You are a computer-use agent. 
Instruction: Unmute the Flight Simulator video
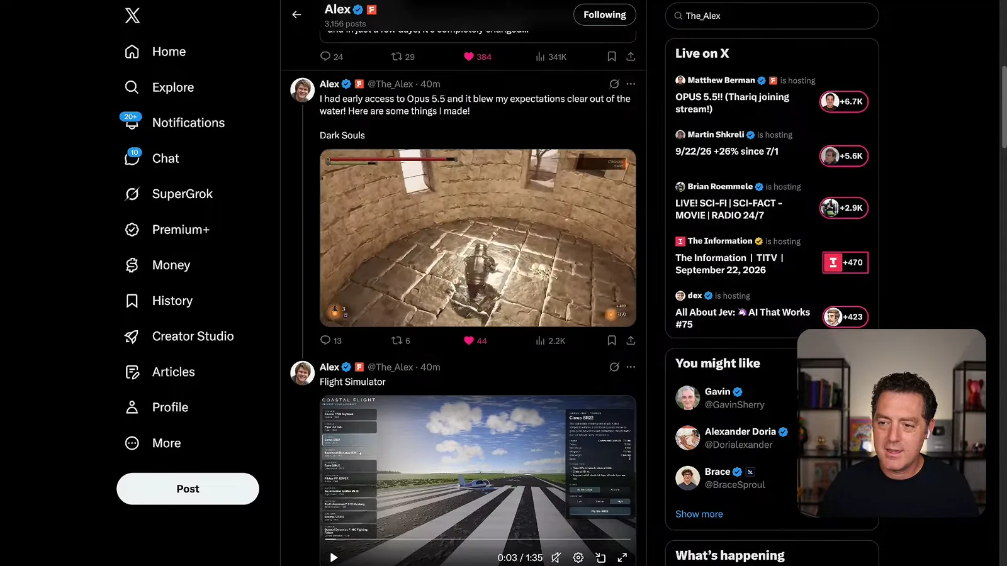tap(556, 558)
